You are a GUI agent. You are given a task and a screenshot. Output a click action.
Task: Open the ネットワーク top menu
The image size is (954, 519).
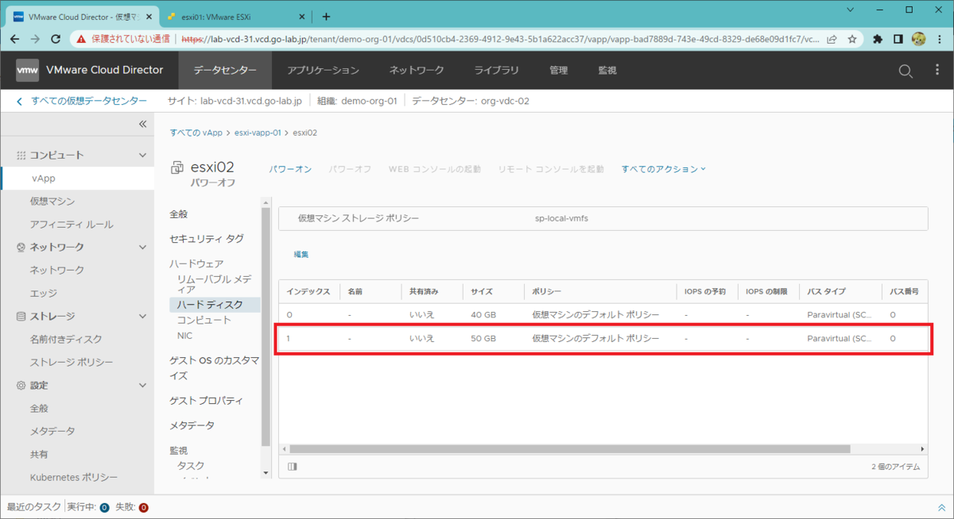[417, 70]
